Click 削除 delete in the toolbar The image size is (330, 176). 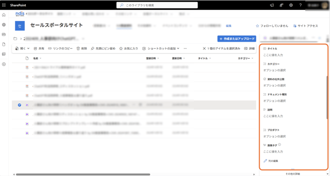point(82,48)
